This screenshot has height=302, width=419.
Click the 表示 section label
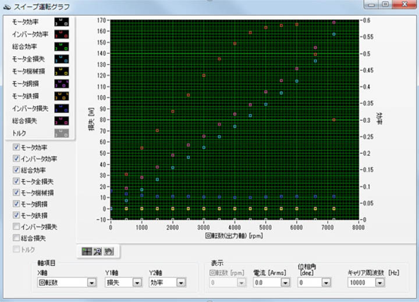[217, 263]
